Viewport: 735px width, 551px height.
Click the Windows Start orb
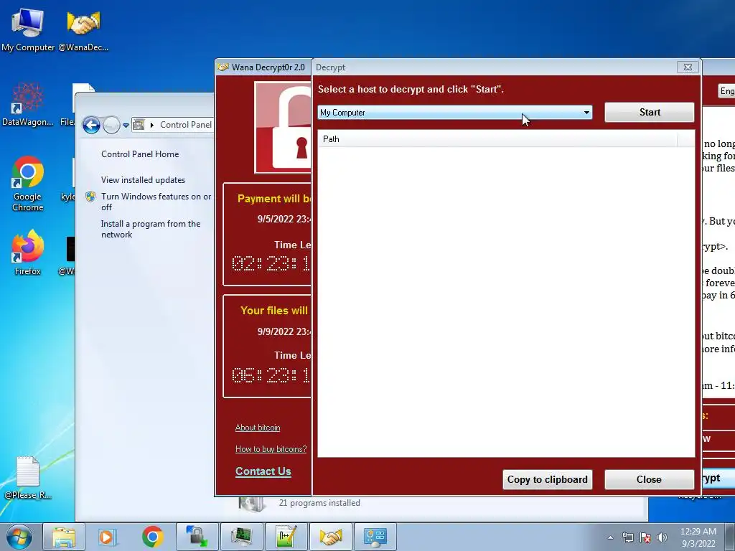click(19, 537)
